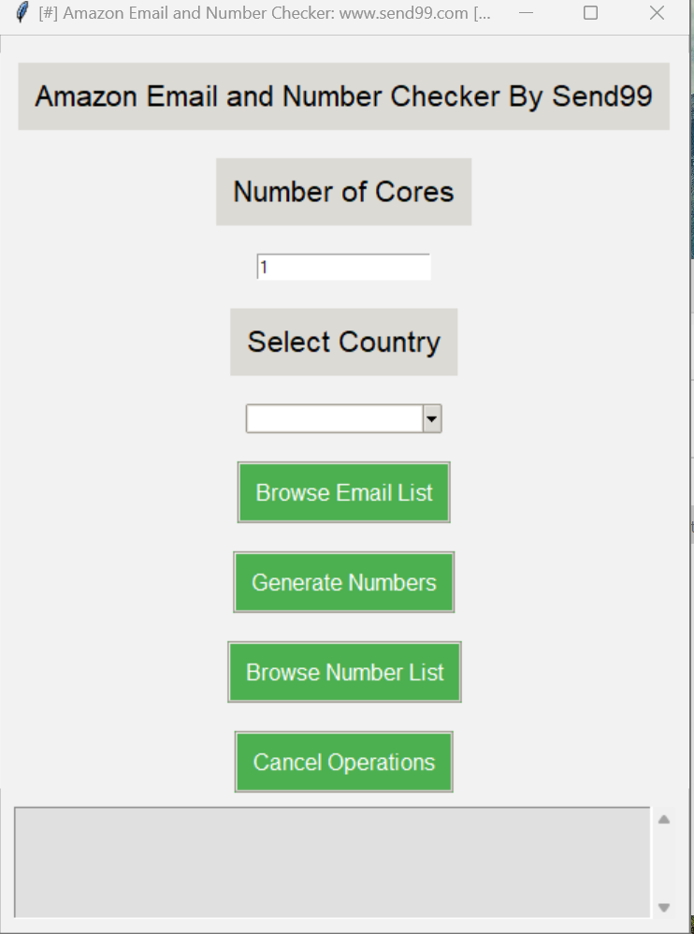Image resolution: width=694 pixels, height=934 pixels.
Task: Hit the Cancel Operations button
Action: [x=343, y=762]
